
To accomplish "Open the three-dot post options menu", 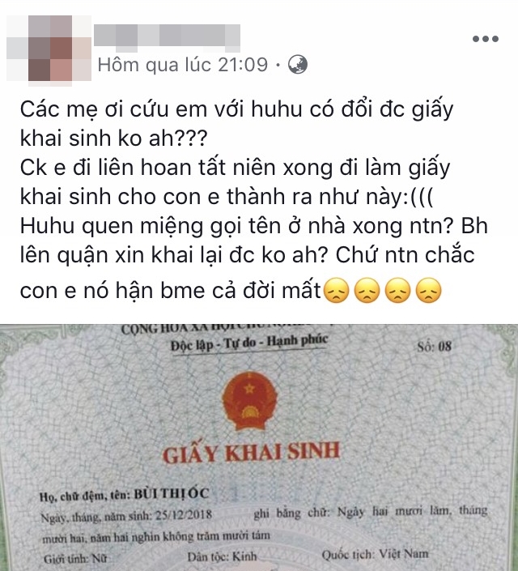I will [486, 39].
